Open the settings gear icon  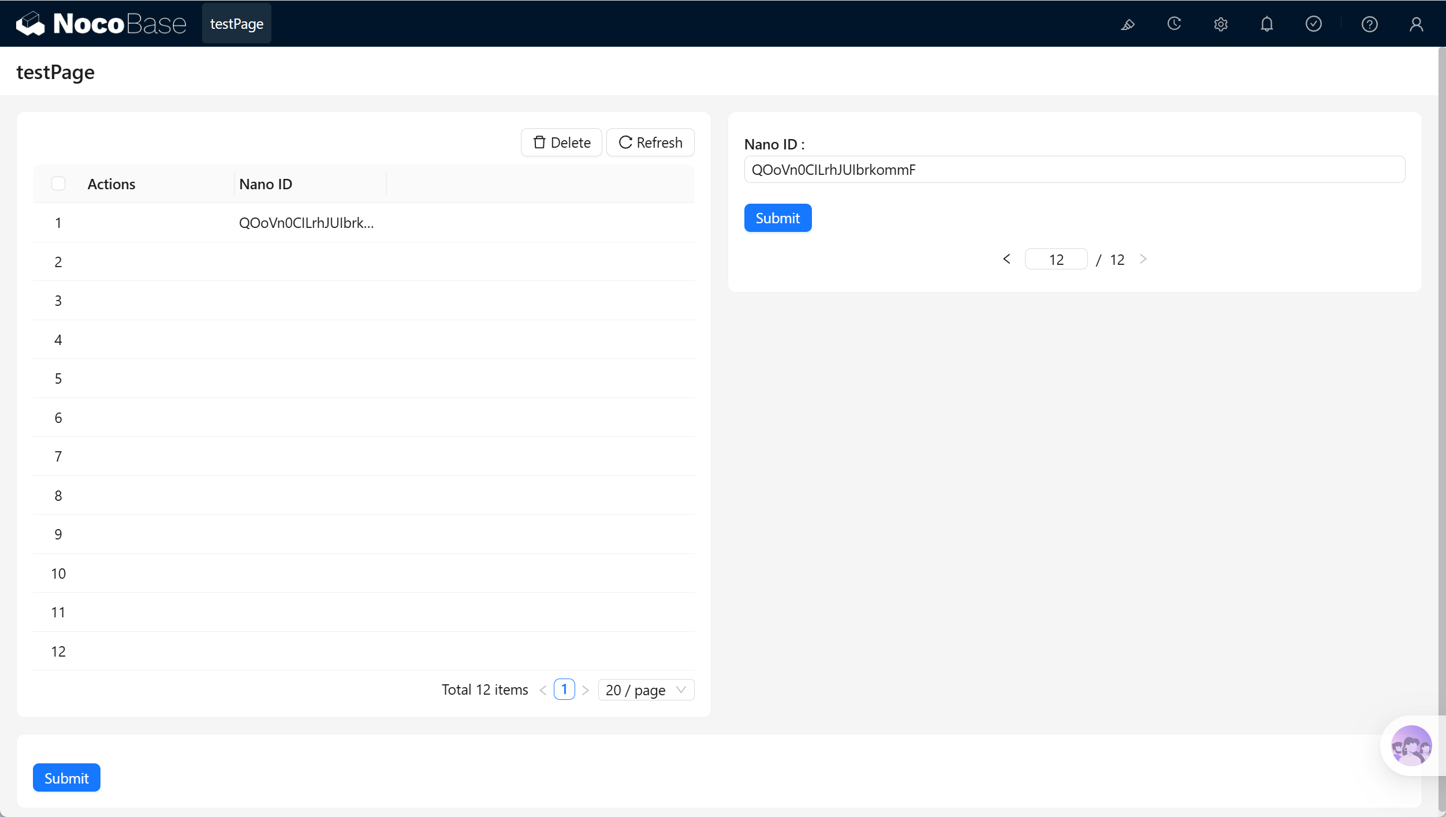1220,24
